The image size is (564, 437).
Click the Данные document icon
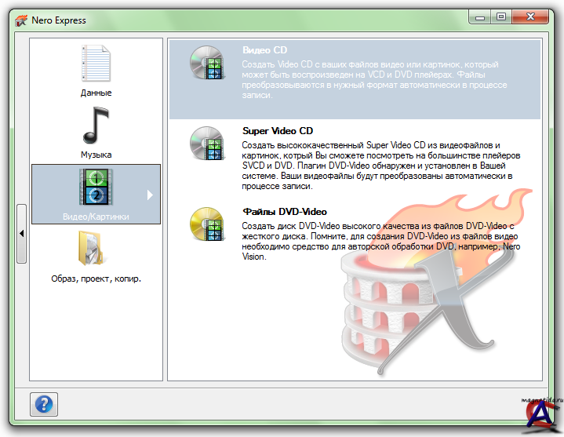96,64
